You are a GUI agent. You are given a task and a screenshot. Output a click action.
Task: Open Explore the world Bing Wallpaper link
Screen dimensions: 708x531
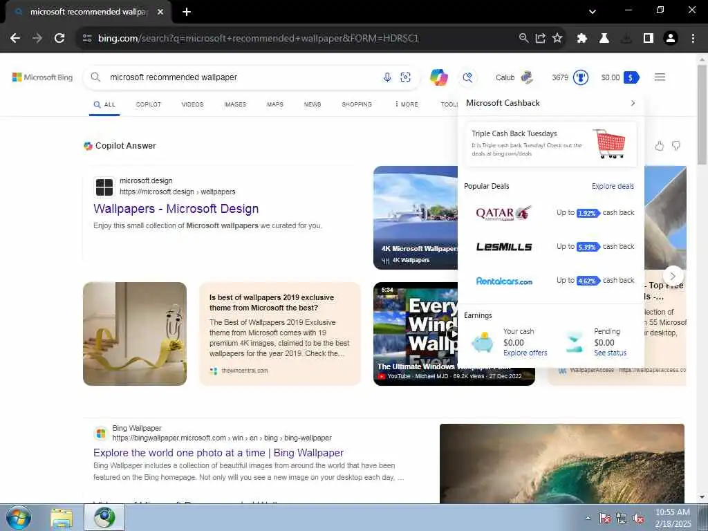(218, 453)
